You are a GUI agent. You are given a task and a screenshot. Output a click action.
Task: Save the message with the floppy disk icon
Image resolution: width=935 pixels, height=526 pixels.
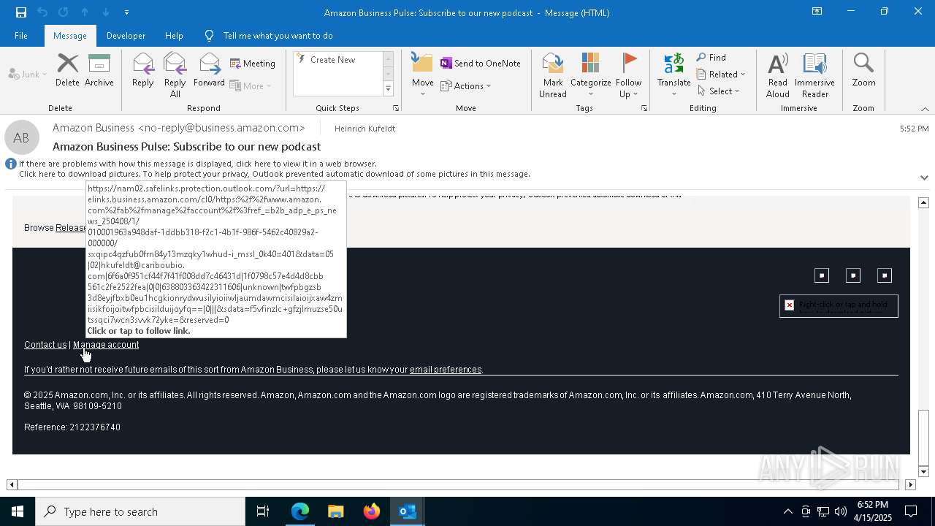[21, 12]
